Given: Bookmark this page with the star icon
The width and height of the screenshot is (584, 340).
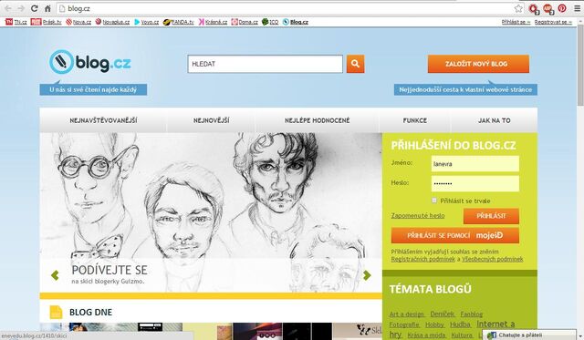Looking at the screenshot, I should (x=518, y=8).
